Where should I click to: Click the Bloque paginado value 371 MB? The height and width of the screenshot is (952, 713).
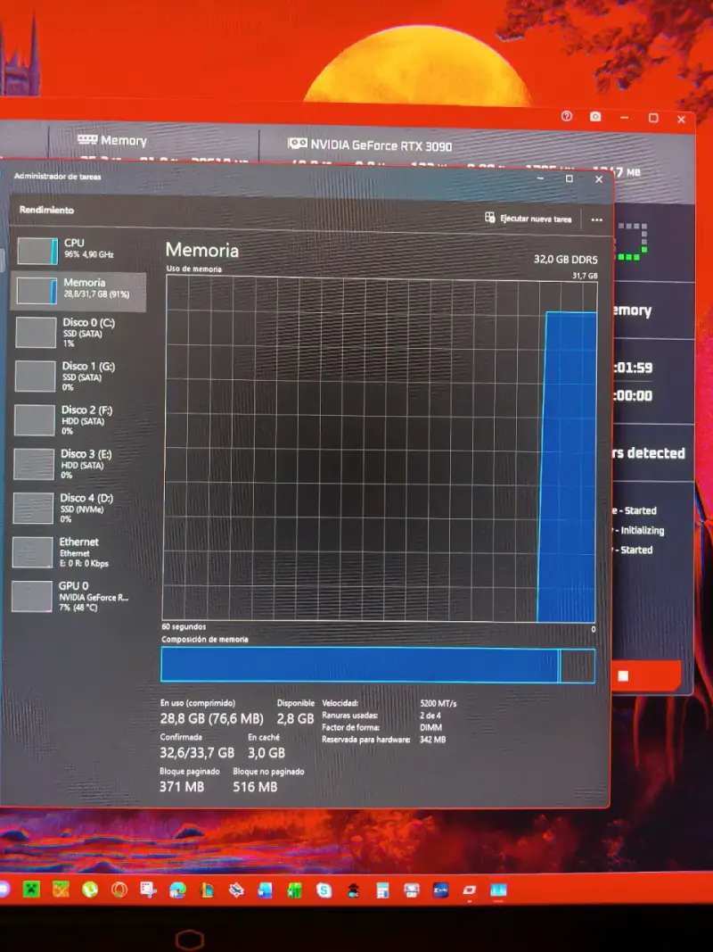click(182, 787)
